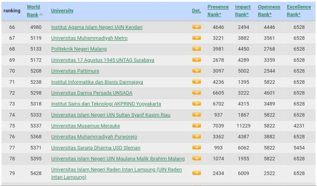
Task: Select openness rank value 4446
Action: (x=269, y=27)
